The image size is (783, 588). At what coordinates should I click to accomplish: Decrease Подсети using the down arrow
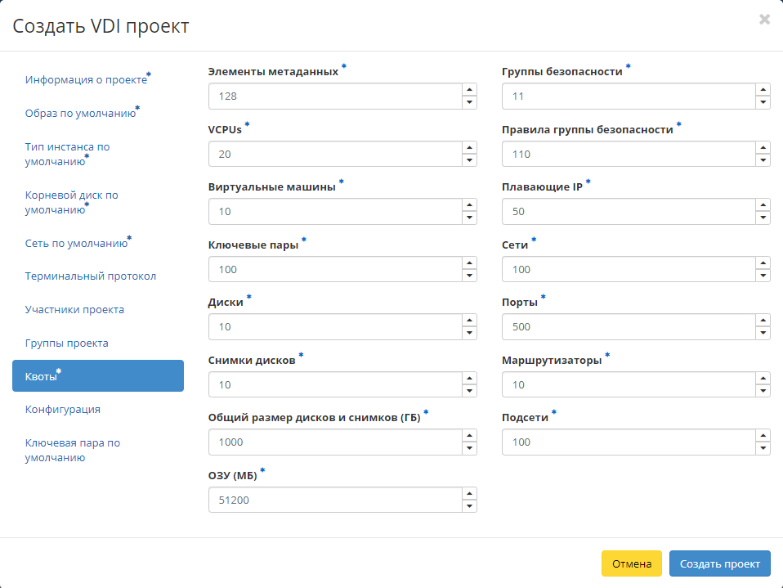(x=763, y=447)
